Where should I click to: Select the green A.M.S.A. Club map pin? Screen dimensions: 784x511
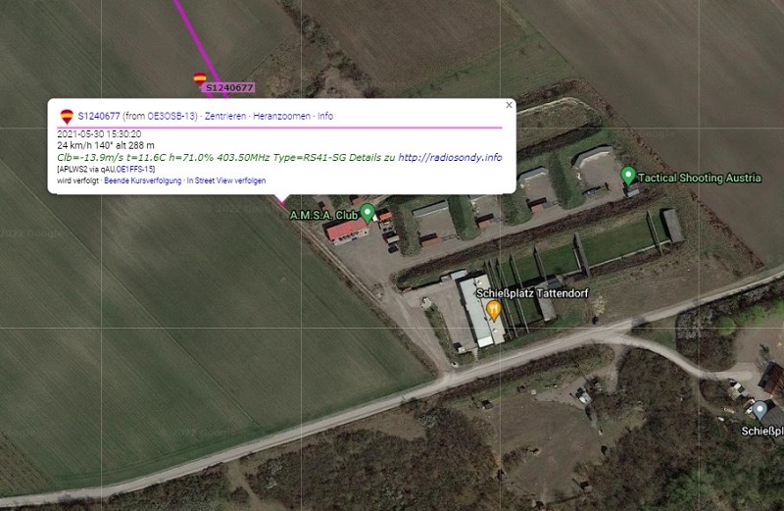click(x=367, y=213)
